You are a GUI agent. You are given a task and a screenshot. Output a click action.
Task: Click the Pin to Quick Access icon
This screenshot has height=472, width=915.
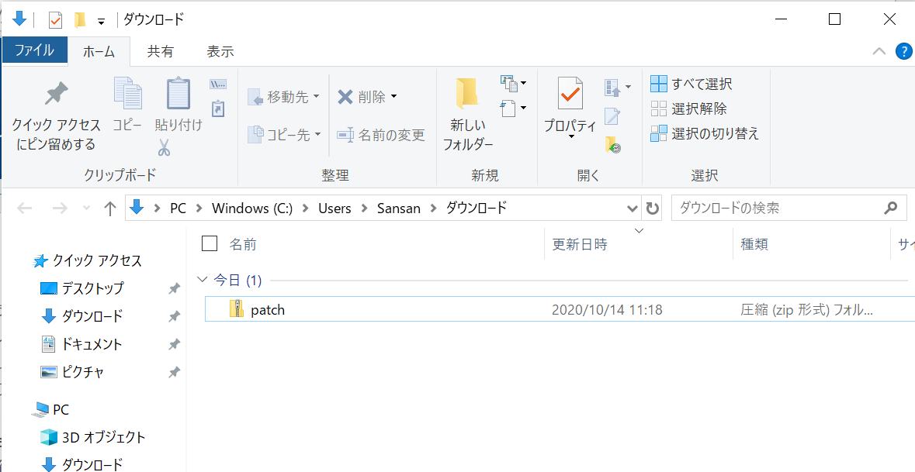[57, 94]
